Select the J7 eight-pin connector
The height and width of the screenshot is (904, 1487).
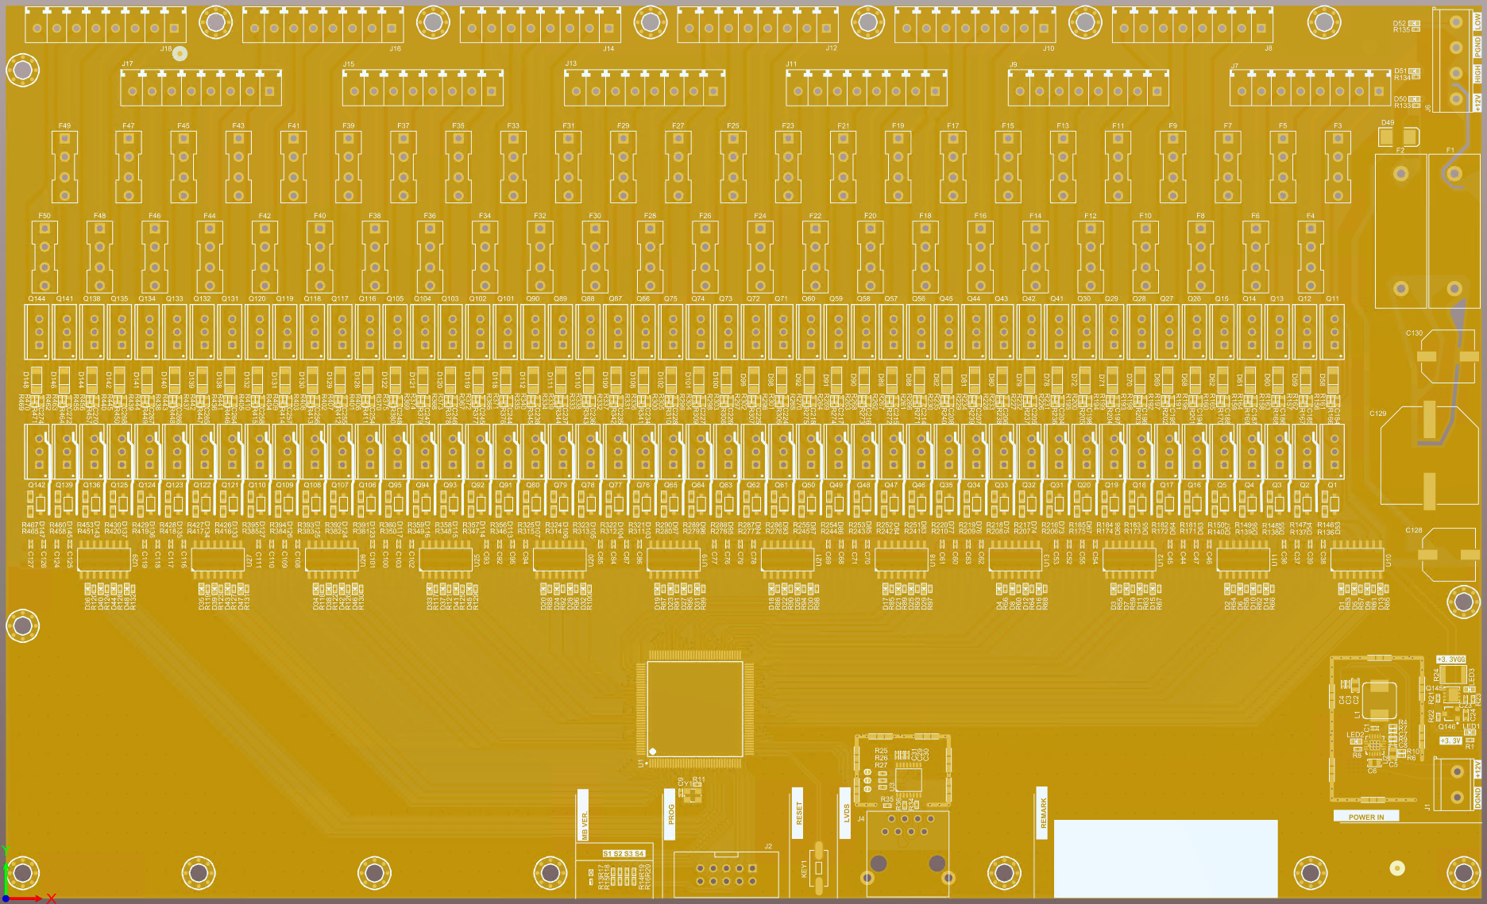pyautogui.click(x=1310, y=88)
